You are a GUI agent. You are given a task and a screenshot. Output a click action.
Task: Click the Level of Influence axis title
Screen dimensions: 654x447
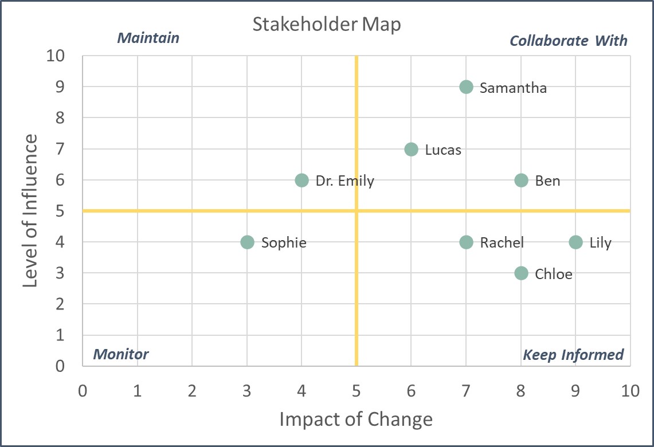coord(30,211)
